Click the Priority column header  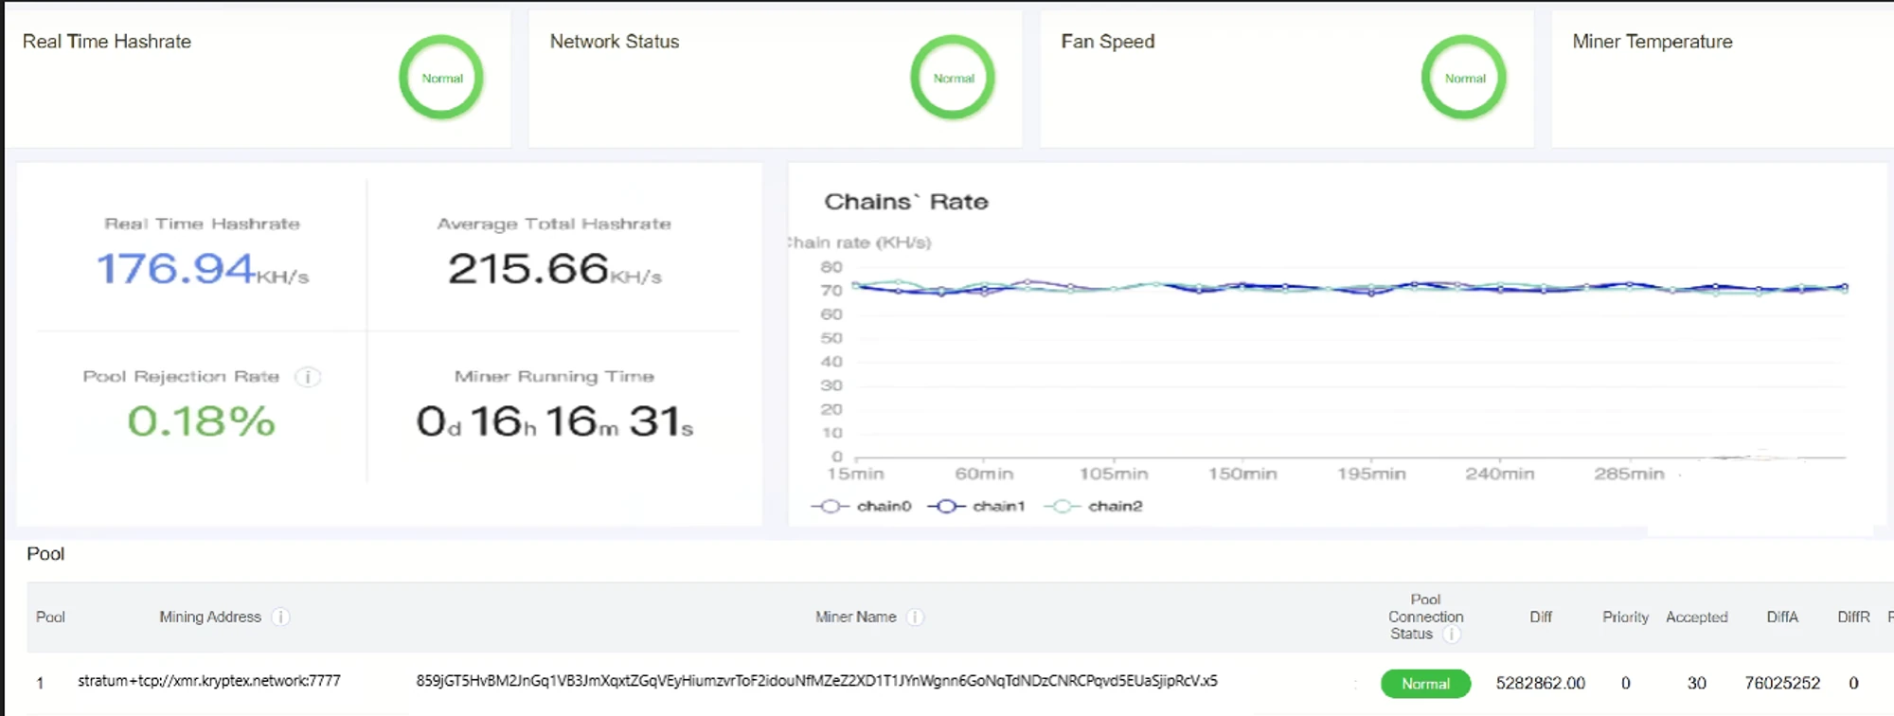(x=1625, y=617)
